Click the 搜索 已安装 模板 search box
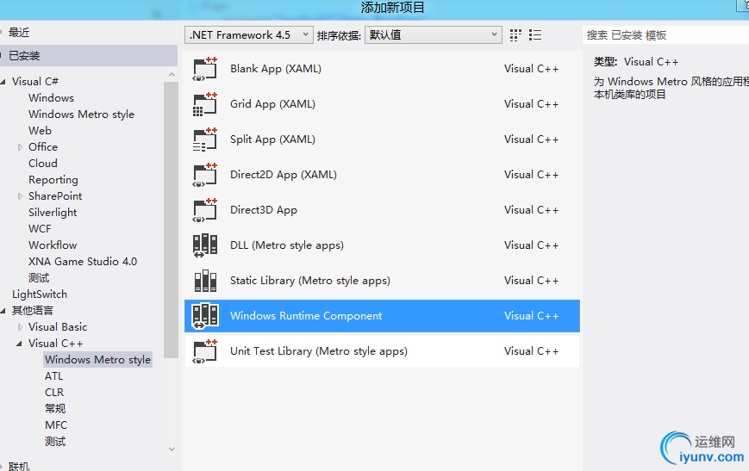Screen dimensions: 749x471 tap(665, 35)
